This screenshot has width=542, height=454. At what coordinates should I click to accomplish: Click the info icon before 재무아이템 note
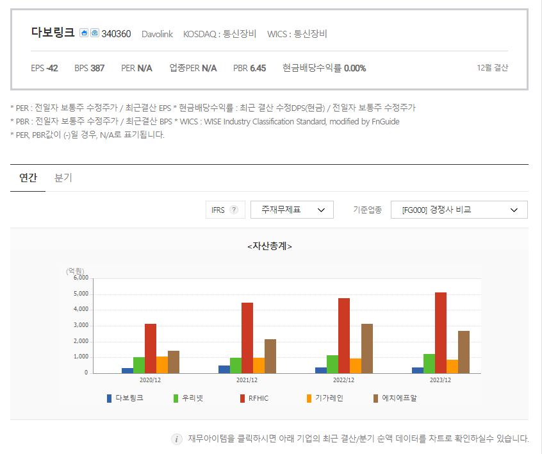[x=177, y=439]
